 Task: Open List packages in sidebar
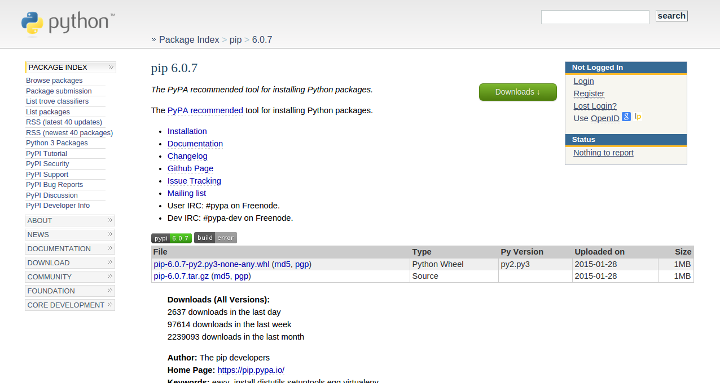(x=48, y=112)
